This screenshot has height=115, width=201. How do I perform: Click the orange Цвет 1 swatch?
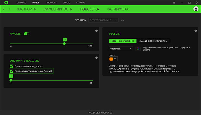pyautogui.click(x=111, y=59)
